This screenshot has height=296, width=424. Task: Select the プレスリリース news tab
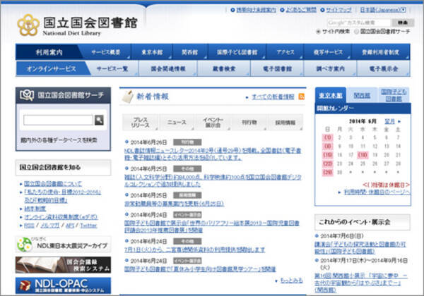[x=140, y=122]
